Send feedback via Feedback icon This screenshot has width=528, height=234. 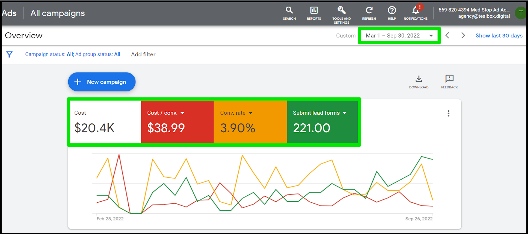(x=449, y=82)
